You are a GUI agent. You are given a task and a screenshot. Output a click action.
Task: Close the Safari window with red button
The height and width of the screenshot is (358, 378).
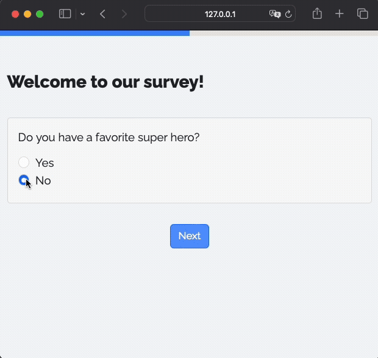(x=15, y=14)
